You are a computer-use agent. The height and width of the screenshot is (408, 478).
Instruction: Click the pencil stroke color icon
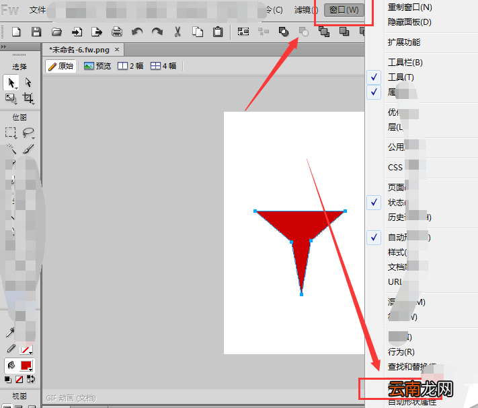tap(11, 349)
